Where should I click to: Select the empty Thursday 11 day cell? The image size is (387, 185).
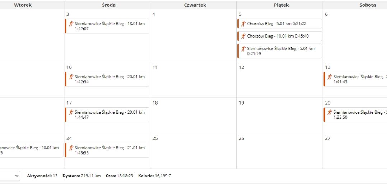tap(193, 82)
